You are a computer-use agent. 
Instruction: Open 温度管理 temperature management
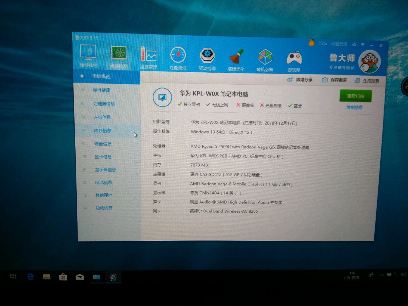[x=149, y=58]
